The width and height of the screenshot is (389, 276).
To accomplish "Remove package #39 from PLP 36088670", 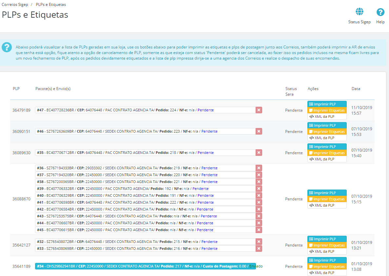I will [x=259, y=189].
